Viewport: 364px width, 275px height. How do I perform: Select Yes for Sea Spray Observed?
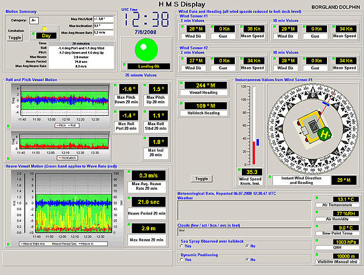(182, 246)
